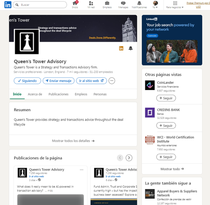Click the job search ad photo

pos(172,51)
